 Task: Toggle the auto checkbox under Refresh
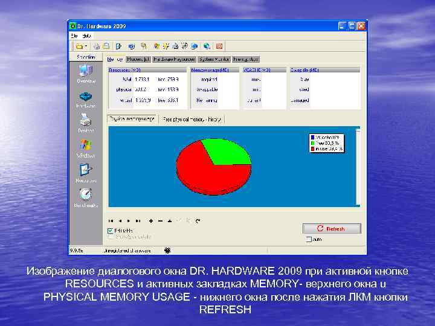pyautogui.click(x=309, y=239)
